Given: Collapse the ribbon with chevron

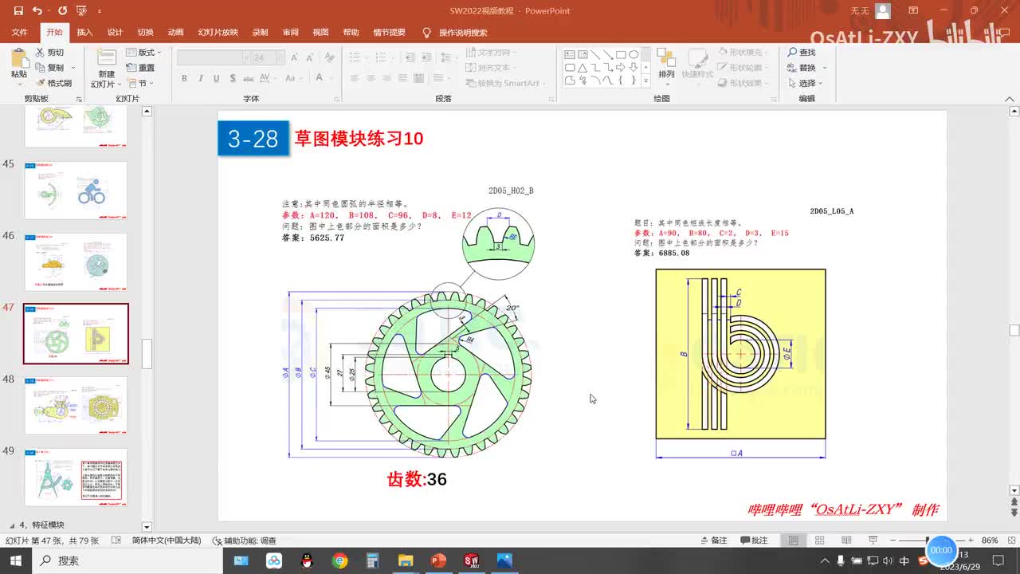Looking at the screenshot, I should 1008,99.
